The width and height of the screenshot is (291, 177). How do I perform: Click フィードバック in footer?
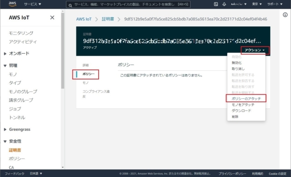point(15,173)
